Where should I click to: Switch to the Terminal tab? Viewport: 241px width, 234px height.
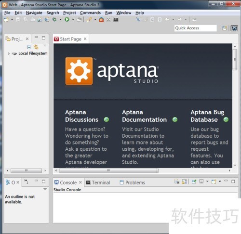tap(98, 182)
